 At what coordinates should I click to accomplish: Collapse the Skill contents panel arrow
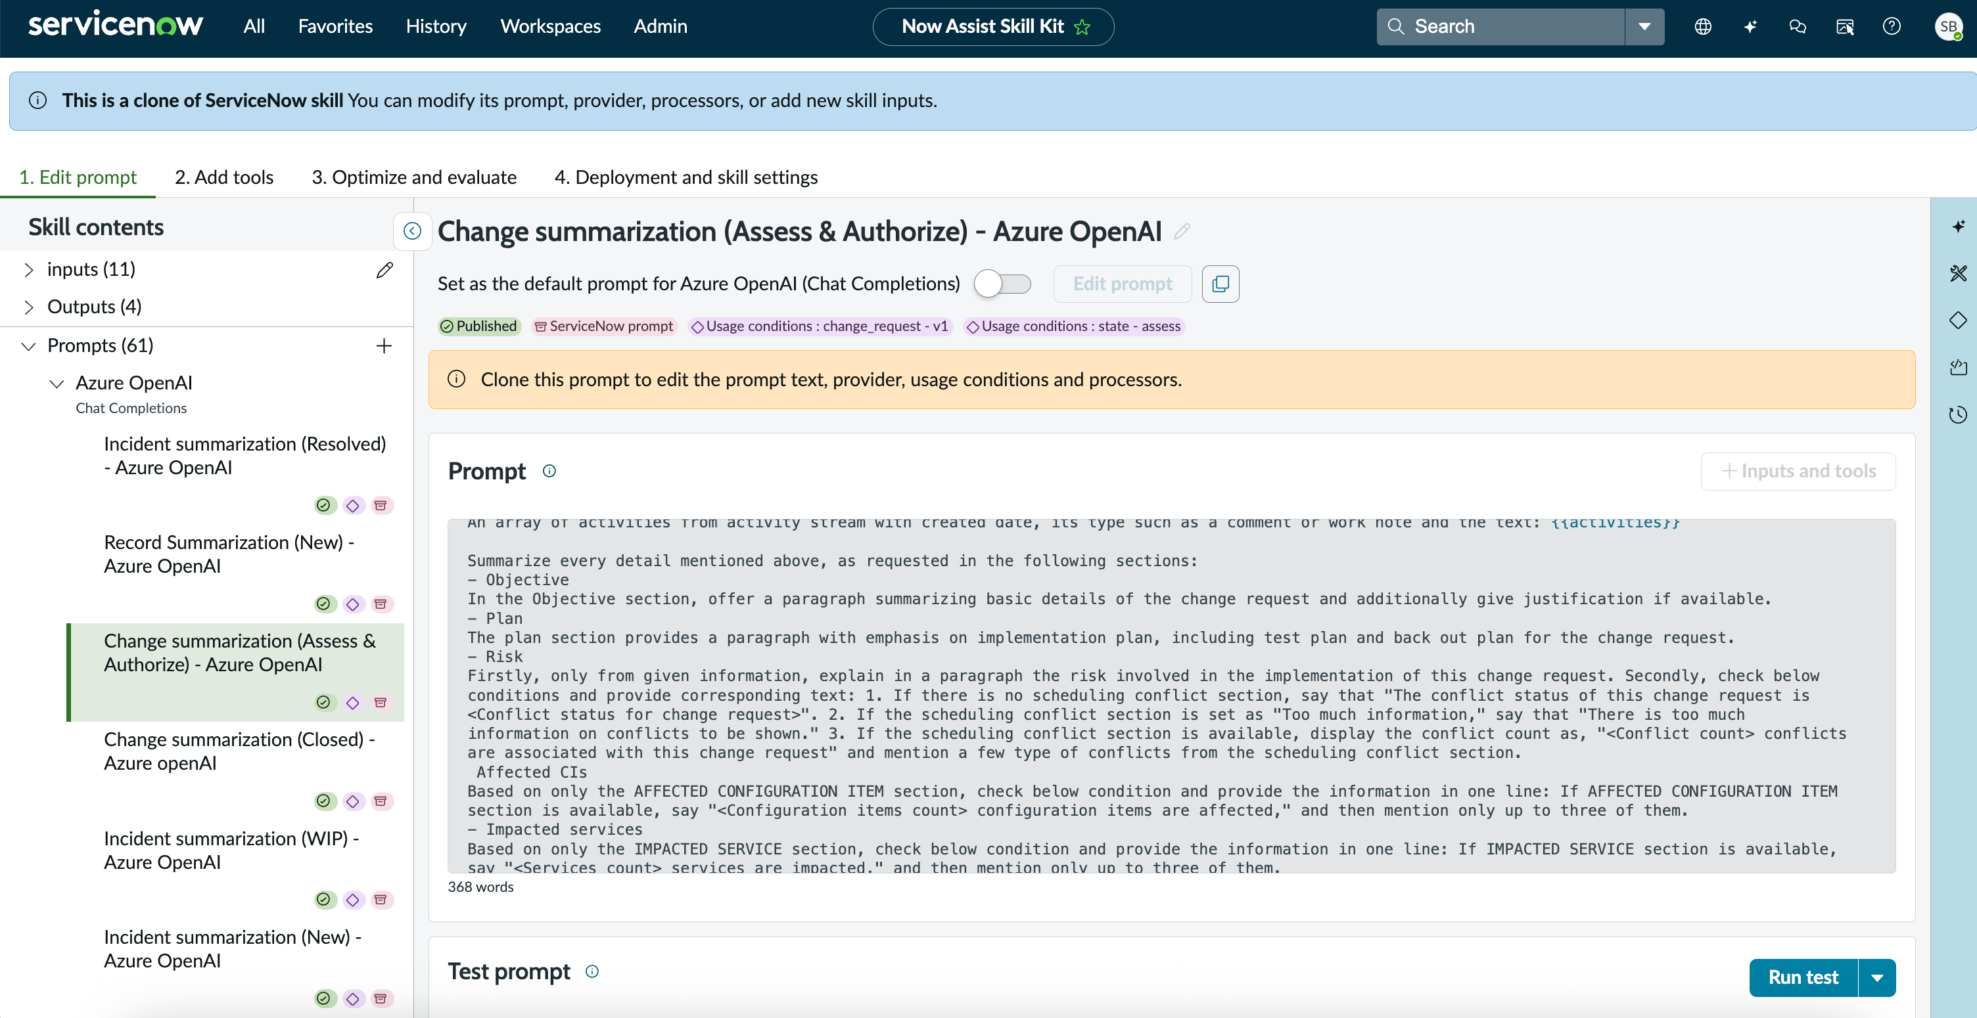[412, 231]
